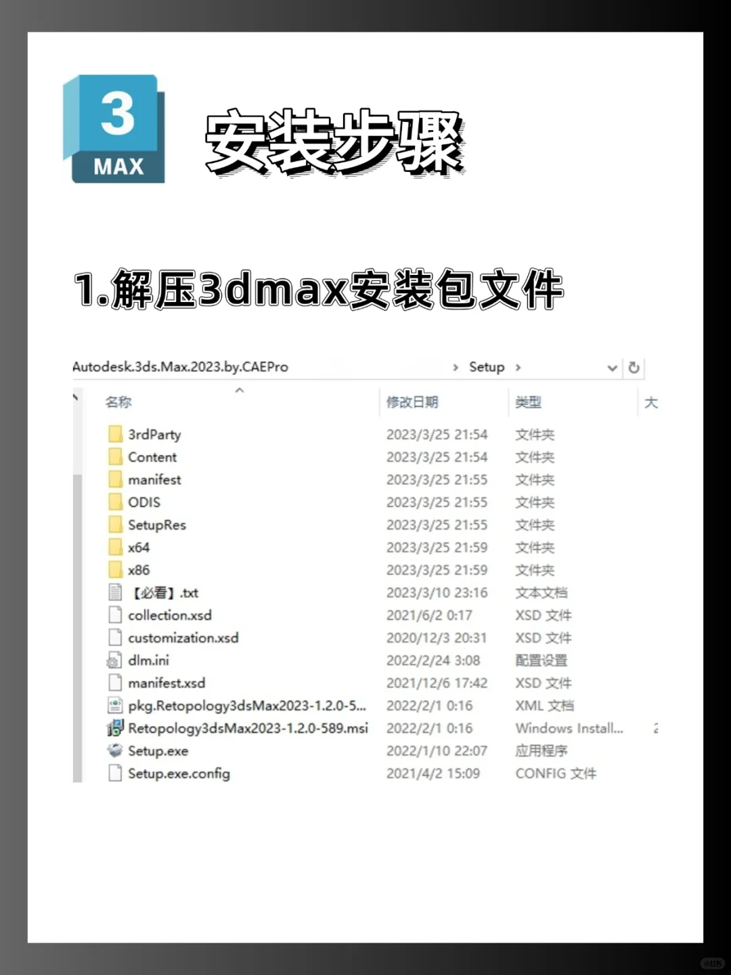Toggle sort direction arrow above 名称 column

(x=240, y=391)
